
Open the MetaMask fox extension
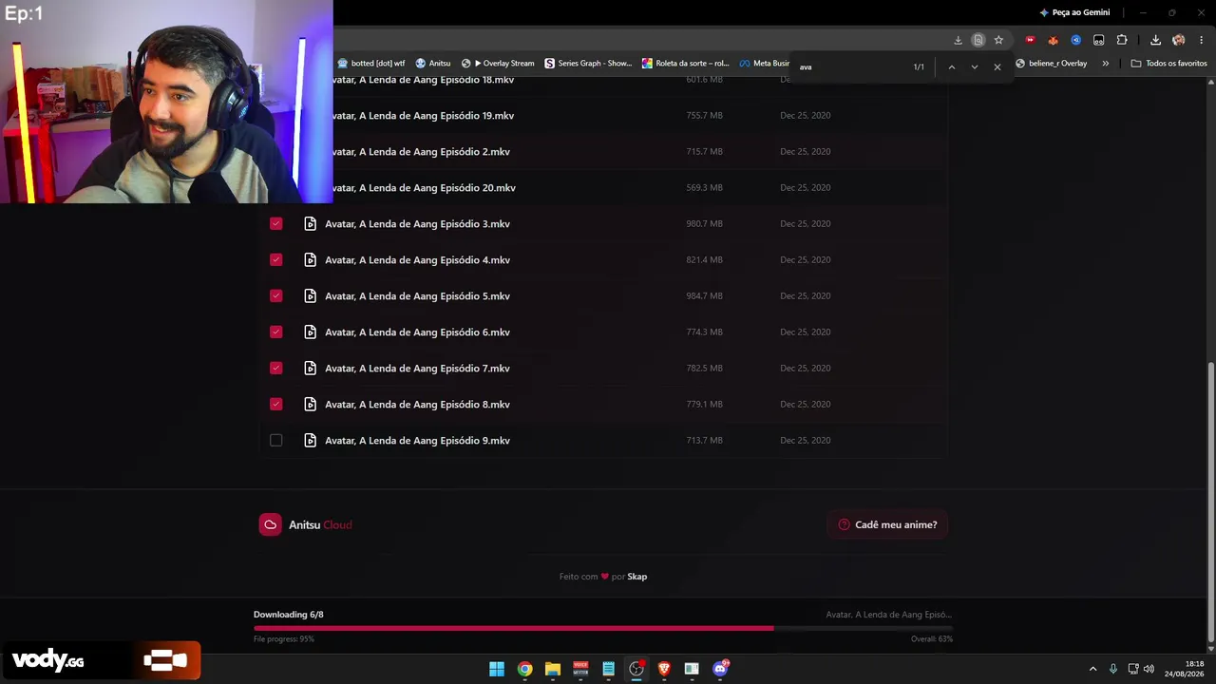pos(1053,40)
